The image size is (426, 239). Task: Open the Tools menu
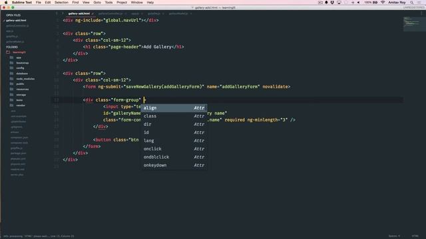(x=108, y=3)
